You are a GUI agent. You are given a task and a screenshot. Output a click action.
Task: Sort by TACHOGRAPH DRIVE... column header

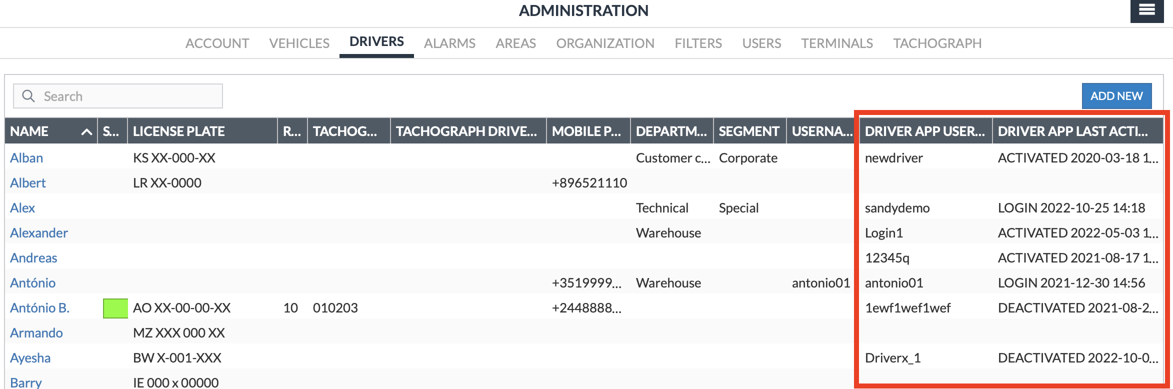pyautogui.click(x=468, y=131)
